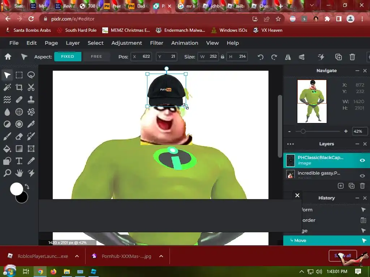Viewport: 370px width, 277px height.
Task: Click the Navigate zoom slider handle
Action: (x=303, y=131)
